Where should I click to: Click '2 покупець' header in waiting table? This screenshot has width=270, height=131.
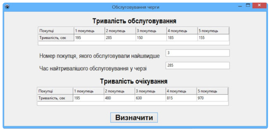pyautogui.click(x=119, y=91)
